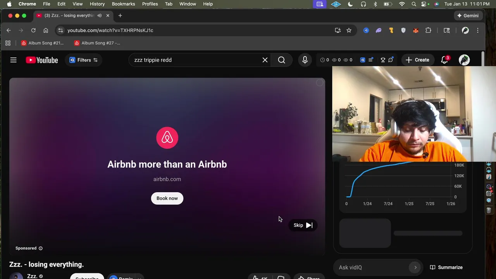Focus the Ask vidIQ input field
This screenshot has height=279, width=496.
pyautogui.click(x=372, y=267)
